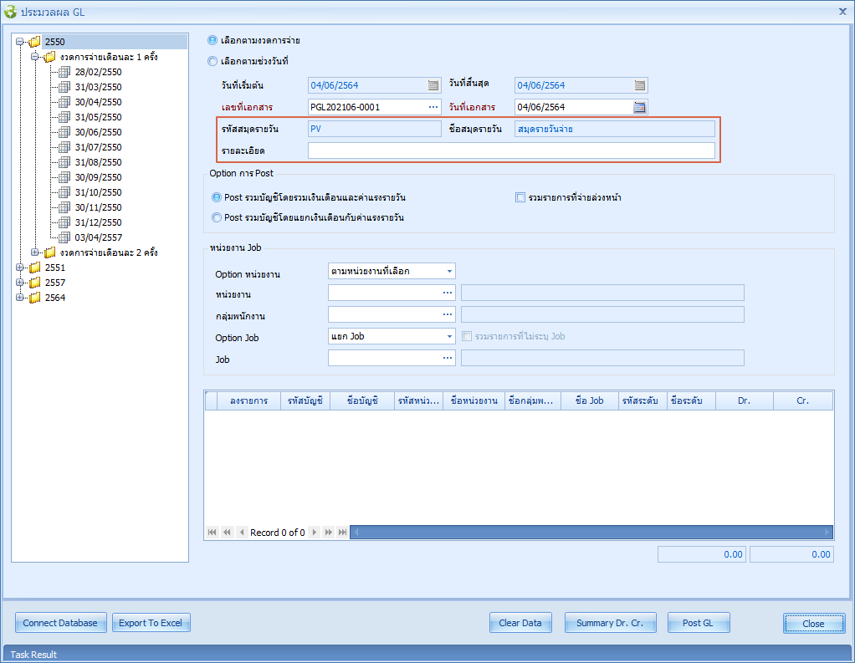This screenshot has height=663, width=855.
Task: Select the 31/07/2550 pay period
Action: [x=98, y=147]
